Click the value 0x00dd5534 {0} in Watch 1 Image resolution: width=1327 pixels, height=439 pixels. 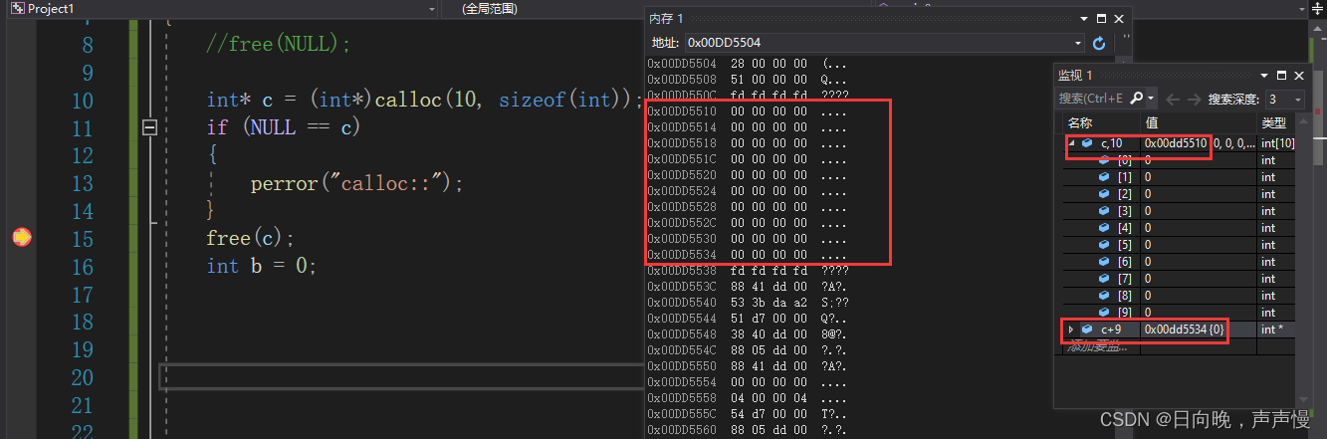[1183, 329]
